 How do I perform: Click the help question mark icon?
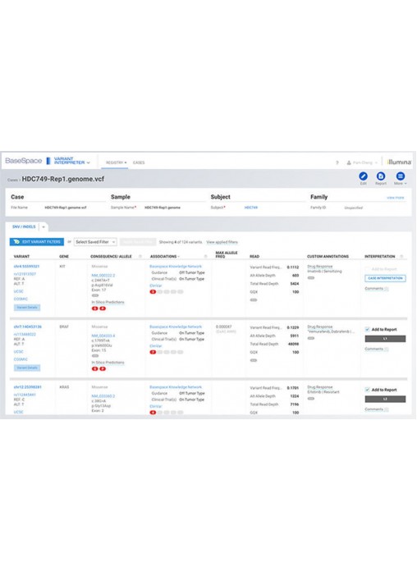[337, 162]
